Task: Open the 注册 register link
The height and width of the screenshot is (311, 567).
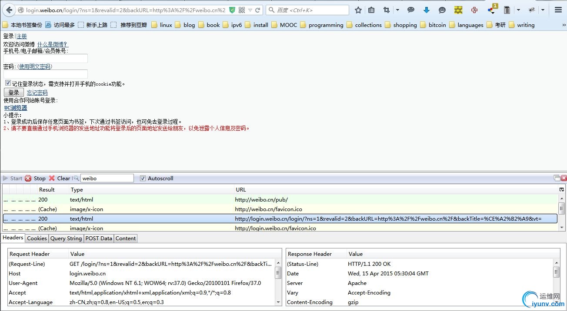Action: [x=22, y=36]
